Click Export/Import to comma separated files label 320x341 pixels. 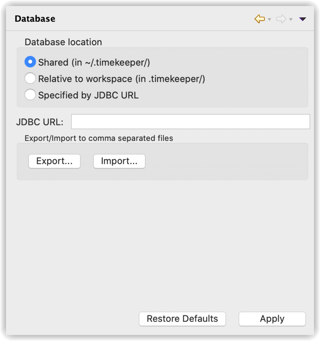pyautogui.click(x=99, y=138)
